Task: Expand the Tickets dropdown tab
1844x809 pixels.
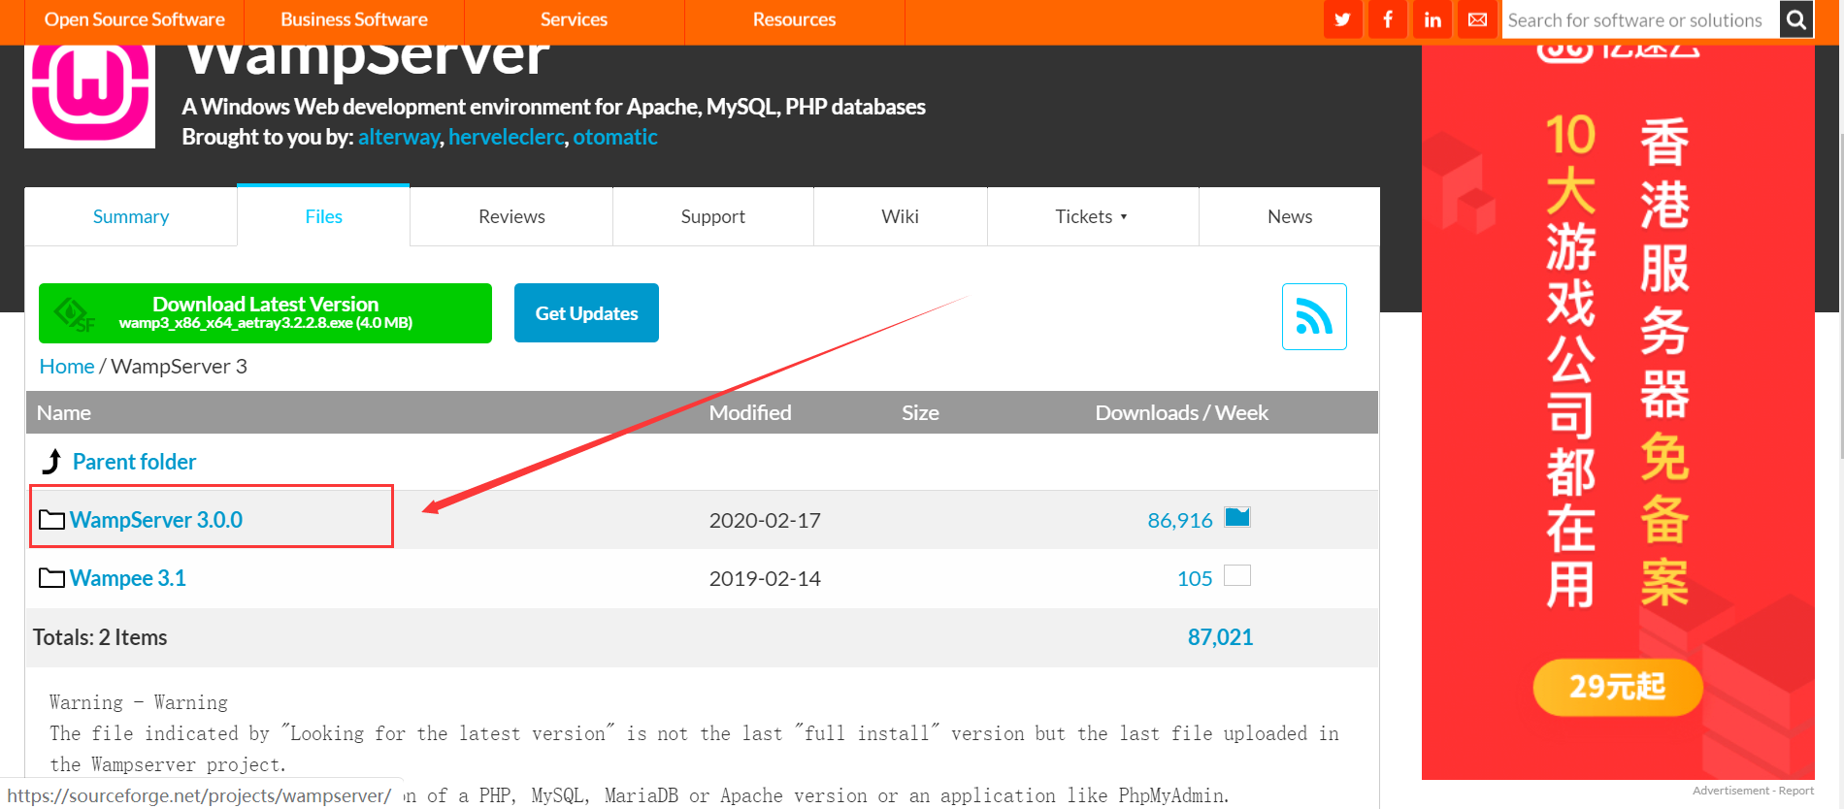Action: (x=1093, y=216)
